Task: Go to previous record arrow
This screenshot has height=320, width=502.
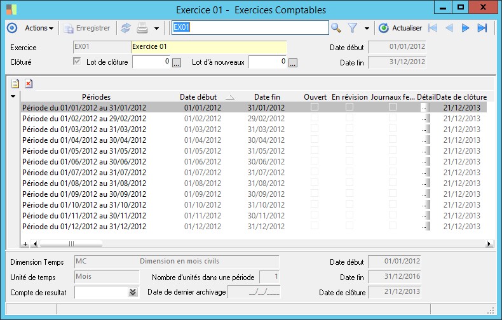Action: (x=449, y=28)
